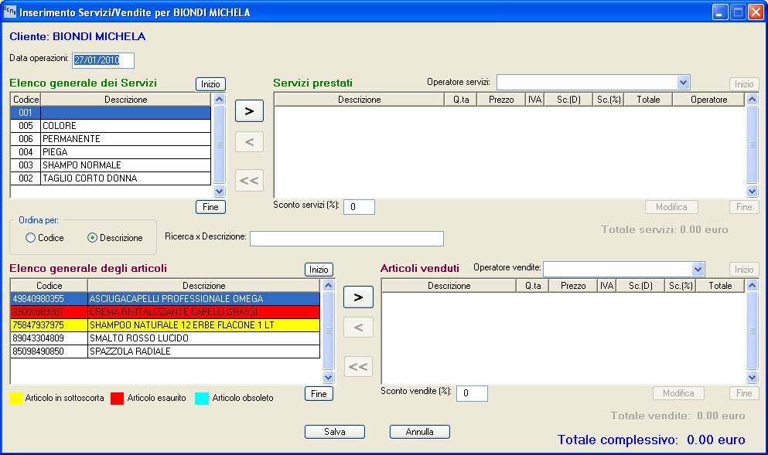Select the Codice sort radio button

pos(30,238)
